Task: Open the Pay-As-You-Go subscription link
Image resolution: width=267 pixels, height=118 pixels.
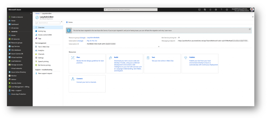Action: pos(92,41)
